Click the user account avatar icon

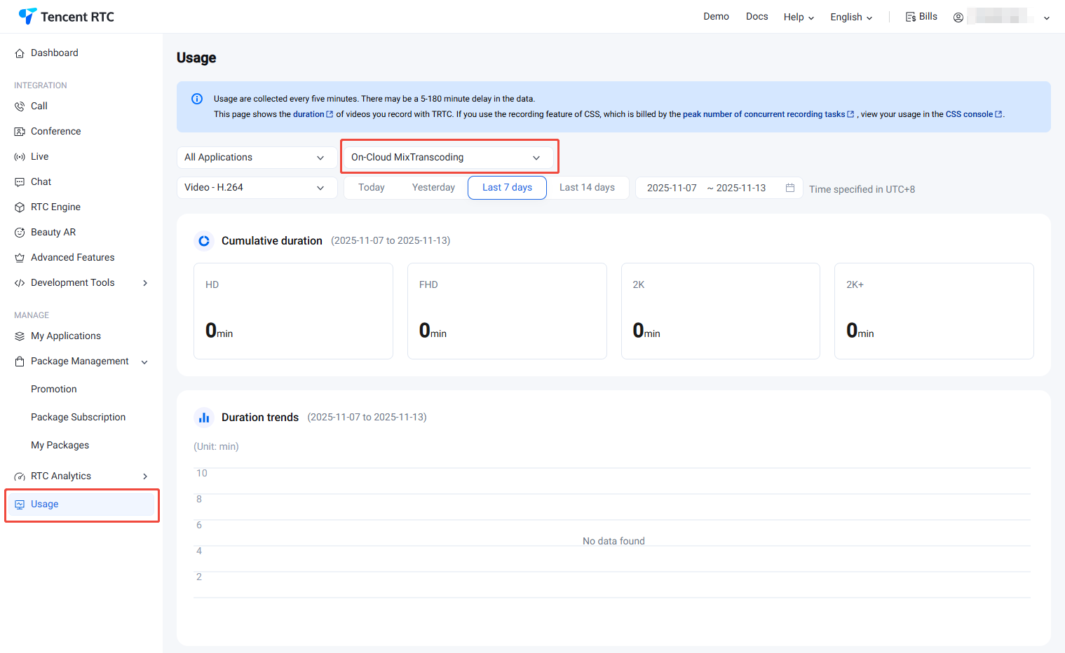tap(958, 18)
